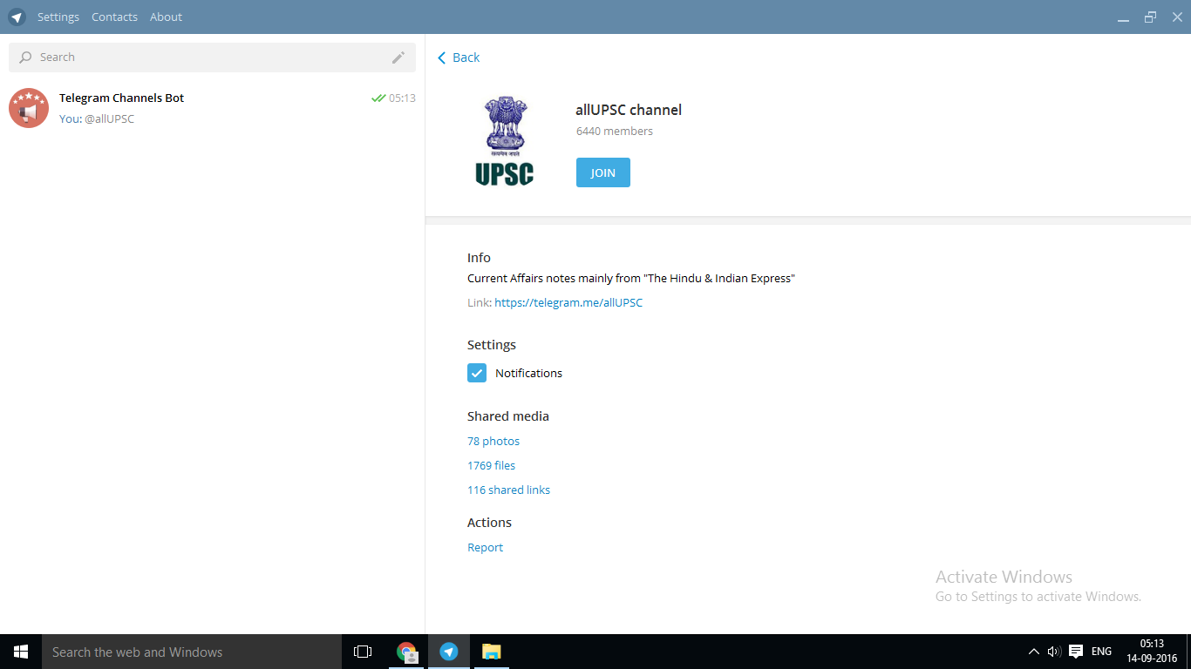This screenshot has height=669, width=1191.
Task: Click the Telegram Channels Bot megaphone avatar
Action: point(29,108)
